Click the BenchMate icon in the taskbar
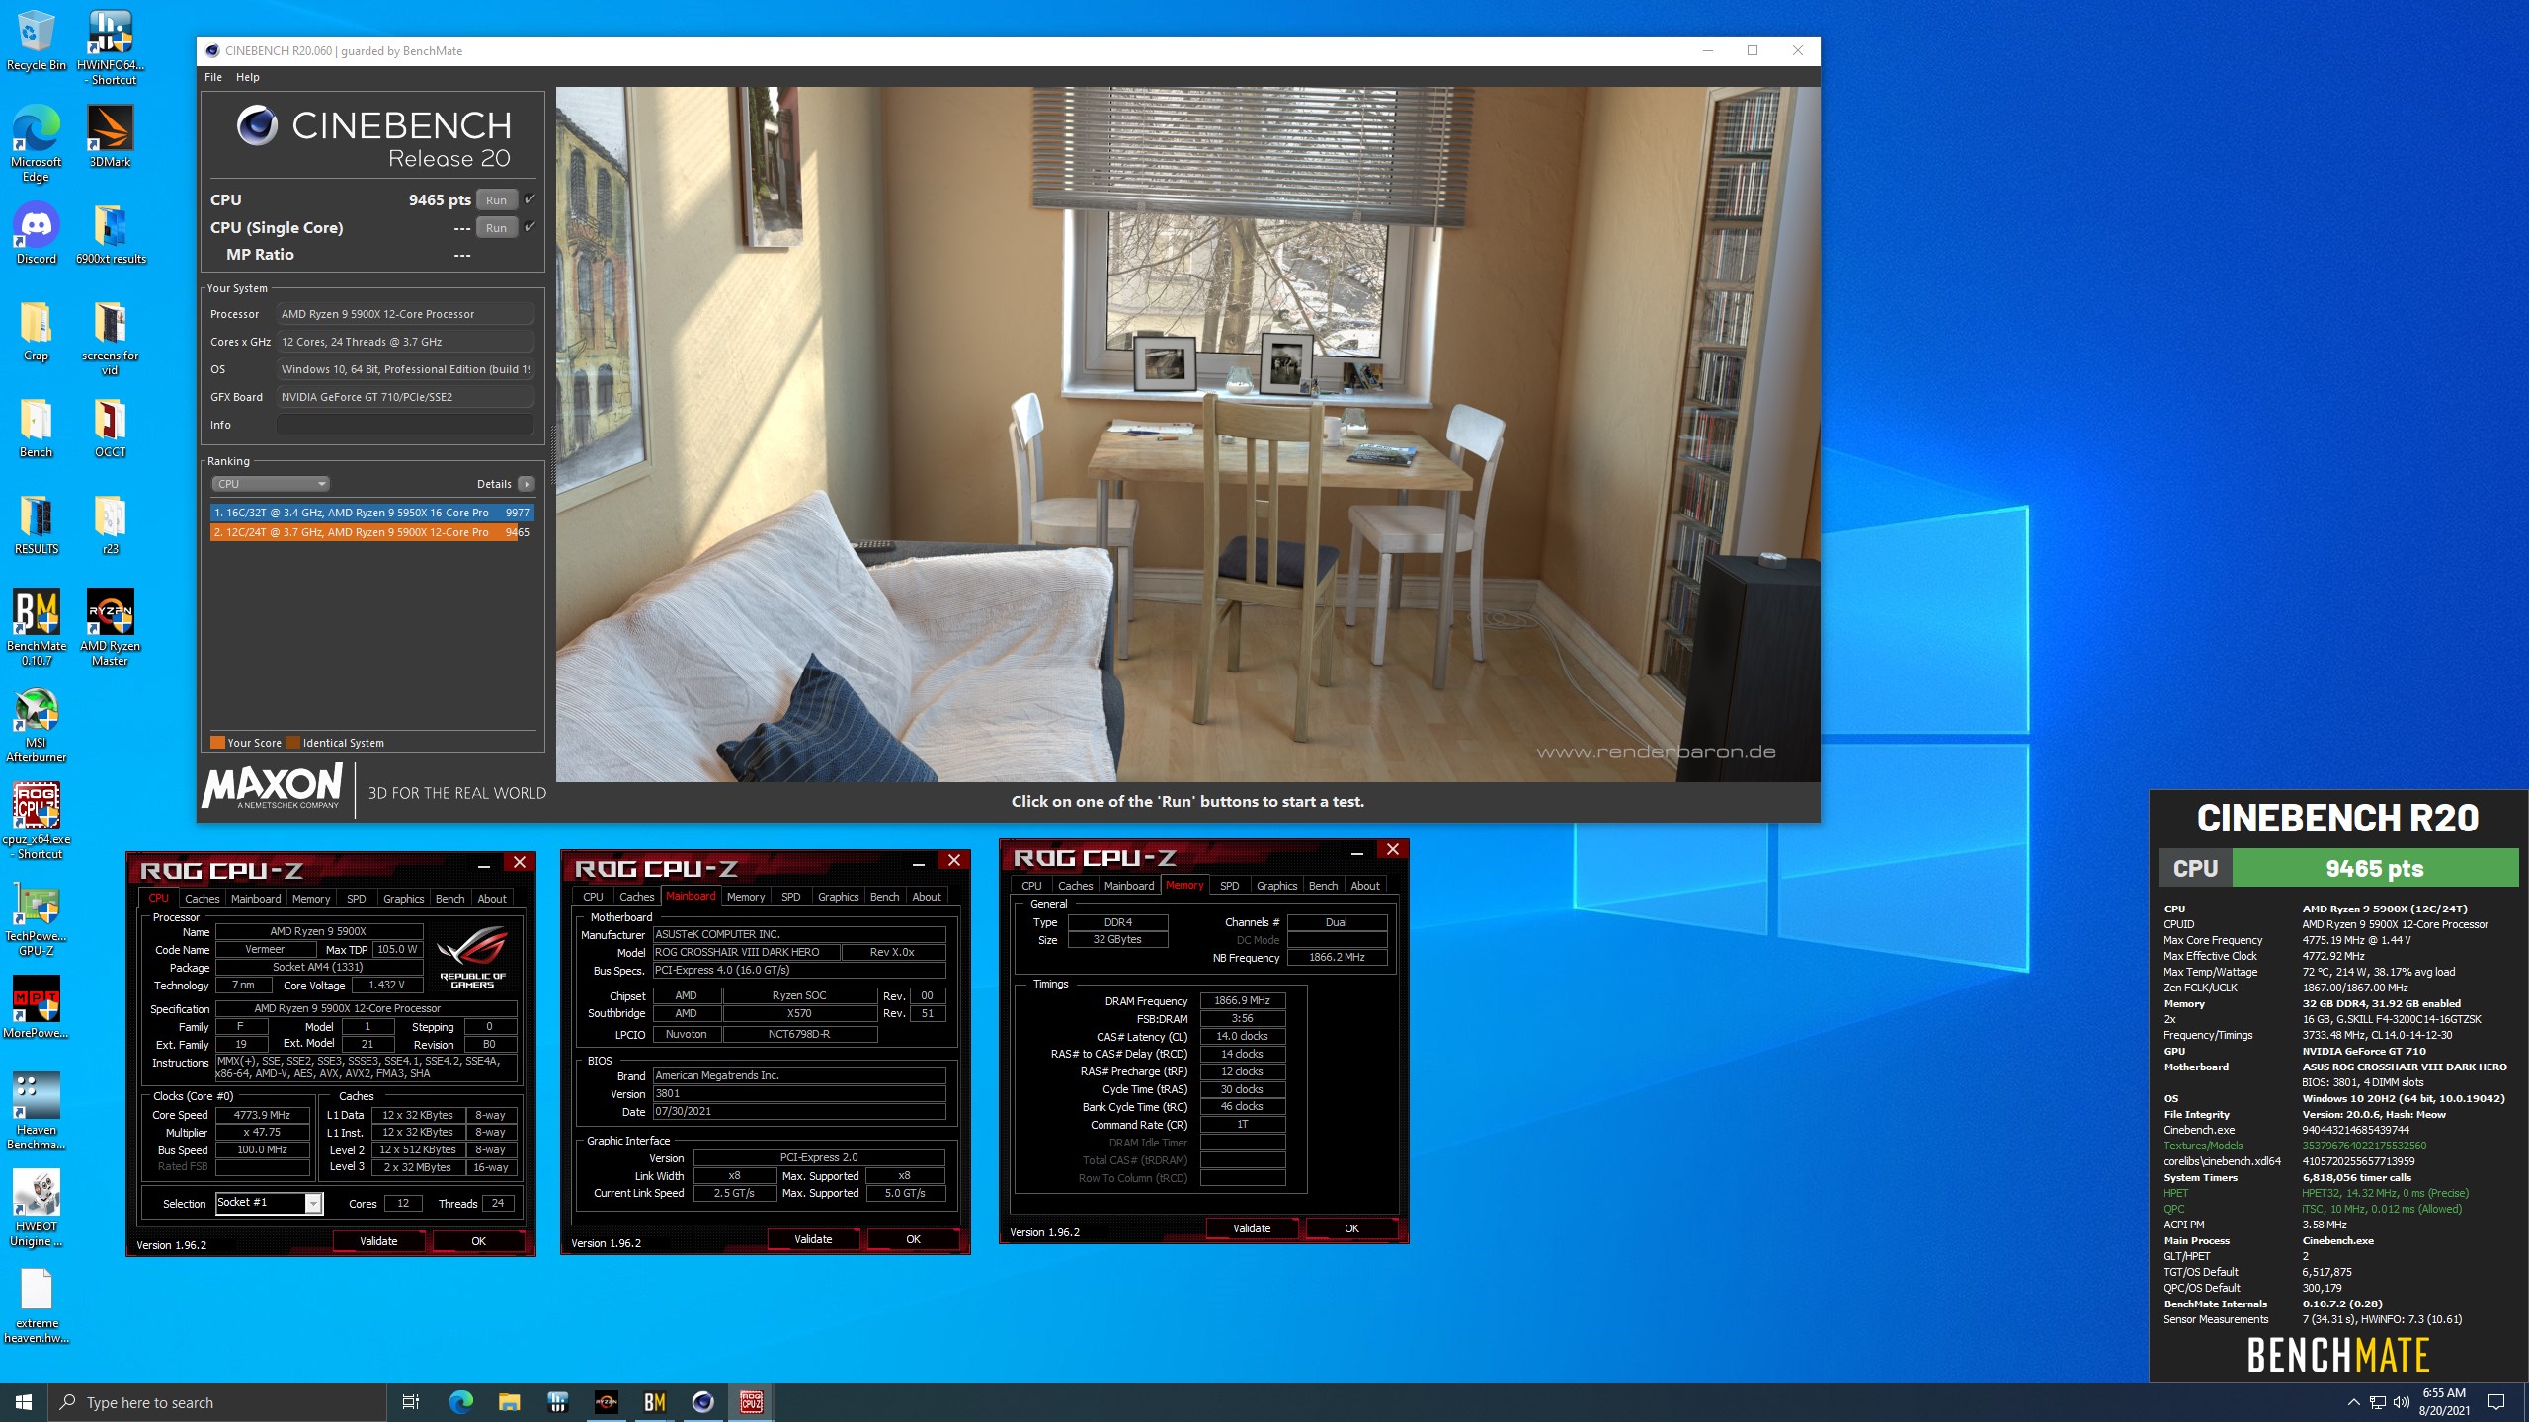The height and width of the screenshot is (1422, 2529). [654, 1402]
